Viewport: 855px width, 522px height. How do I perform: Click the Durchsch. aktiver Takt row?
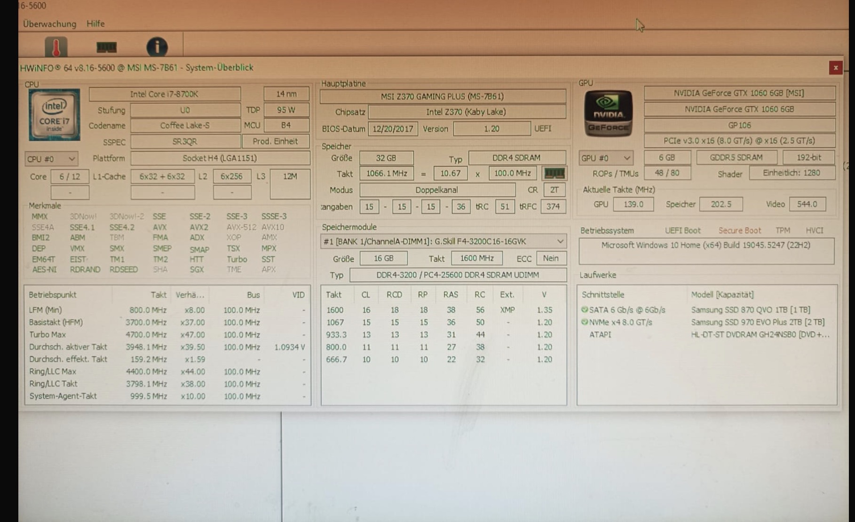click(167, 347)
